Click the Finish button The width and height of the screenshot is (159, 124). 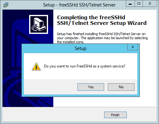click(115, 115)
